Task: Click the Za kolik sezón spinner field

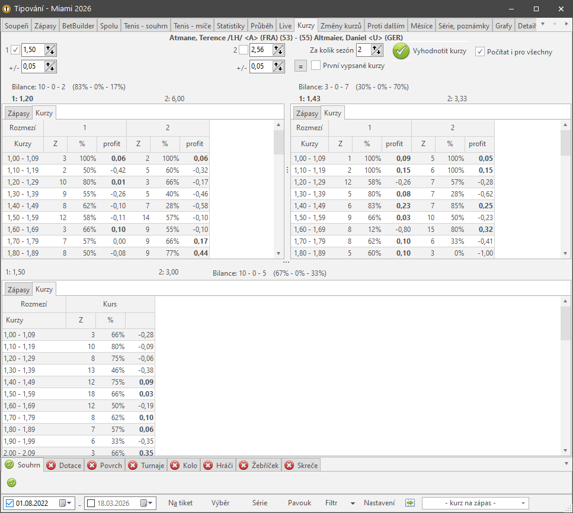Action: [363, 50]
